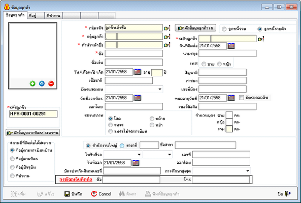Click the ค้นหา search button
The width and height of the screenshot is (301, 203).
[x=127, y=194]
